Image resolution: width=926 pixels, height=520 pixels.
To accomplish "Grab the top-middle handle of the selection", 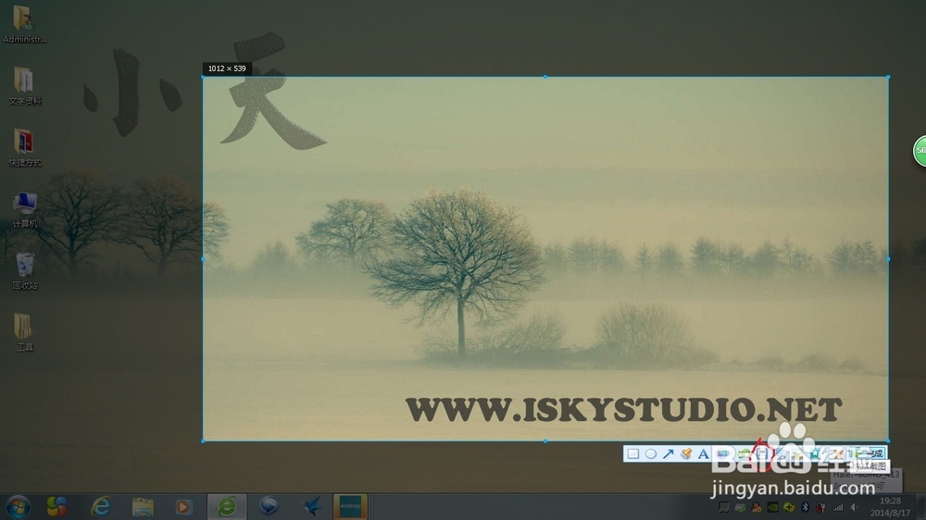I will [545, 77].
